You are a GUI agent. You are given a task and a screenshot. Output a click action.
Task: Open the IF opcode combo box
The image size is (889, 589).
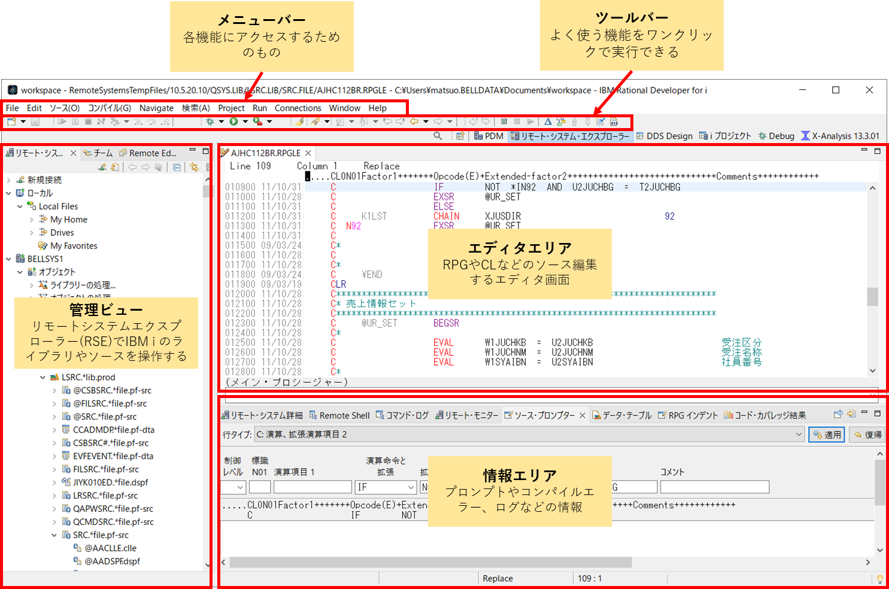pos(386,487)
